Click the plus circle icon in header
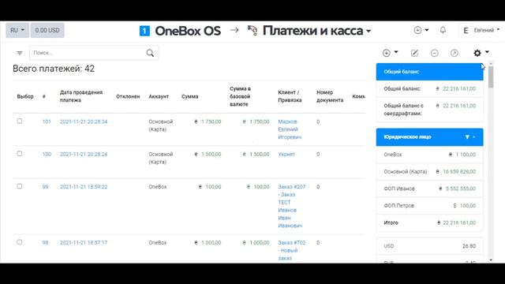Screen dimensions: 505x284 point(417,30)
